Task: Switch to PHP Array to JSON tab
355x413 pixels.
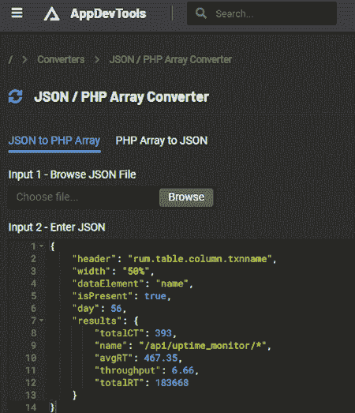Action: tap(162, 141)
